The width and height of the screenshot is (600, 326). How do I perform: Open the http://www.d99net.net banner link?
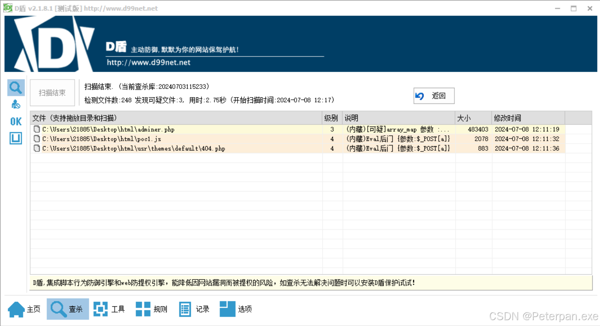tap(149, 63)
